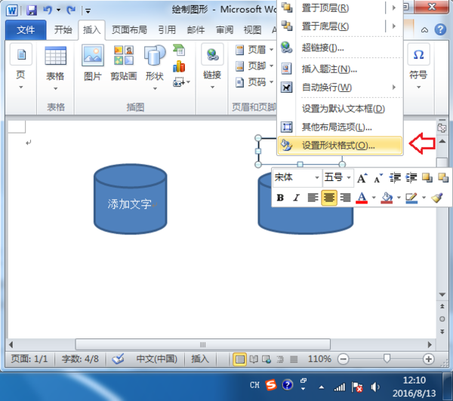Click the 110% zoom level
Screen dimensions: 453x401
tap(319, 359)
